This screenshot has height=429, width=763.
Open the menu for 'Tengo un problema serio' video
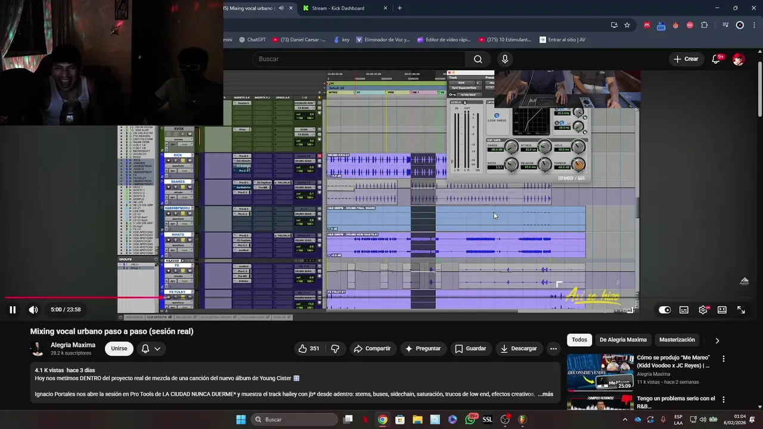(x=724, y=400)
